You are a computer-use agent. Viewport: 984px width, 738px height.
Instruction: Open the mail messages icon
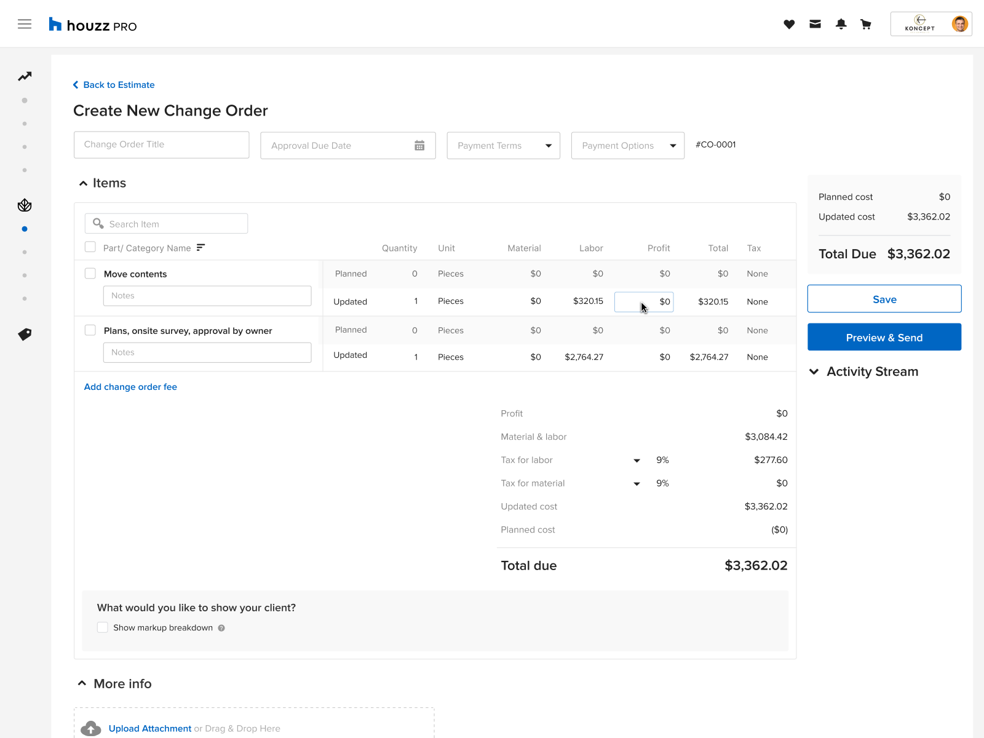(x=815, y=24)
